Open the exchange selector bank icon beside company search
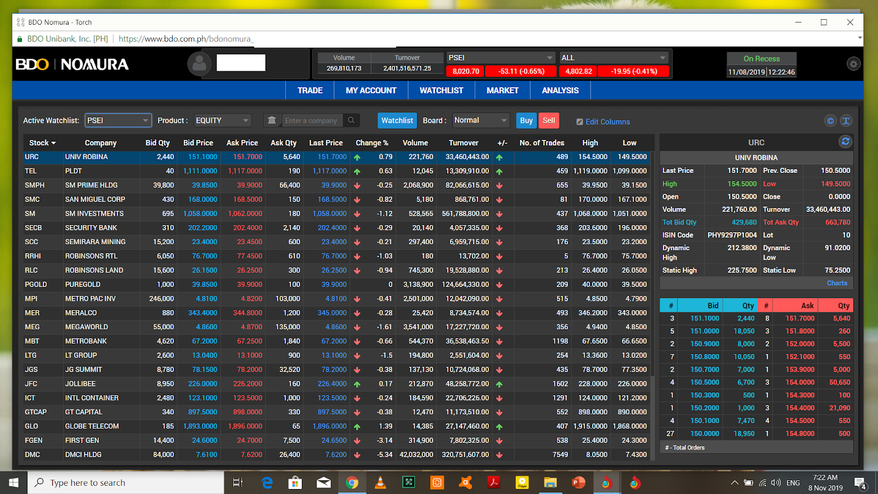The width and height of the screenshot is (878, 494). tap(272, 120)
